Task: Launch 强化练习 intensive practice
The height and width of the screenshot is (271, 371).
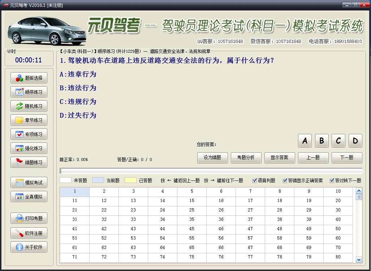Action: [29, 148]
